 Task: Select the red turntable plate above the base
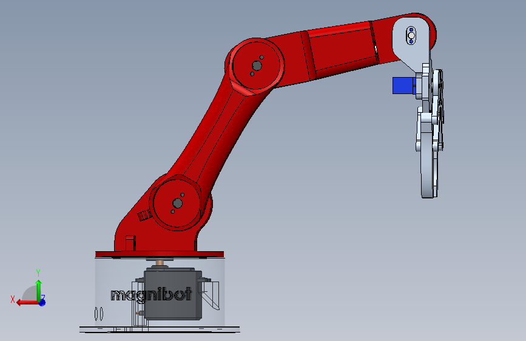point(160,254)
